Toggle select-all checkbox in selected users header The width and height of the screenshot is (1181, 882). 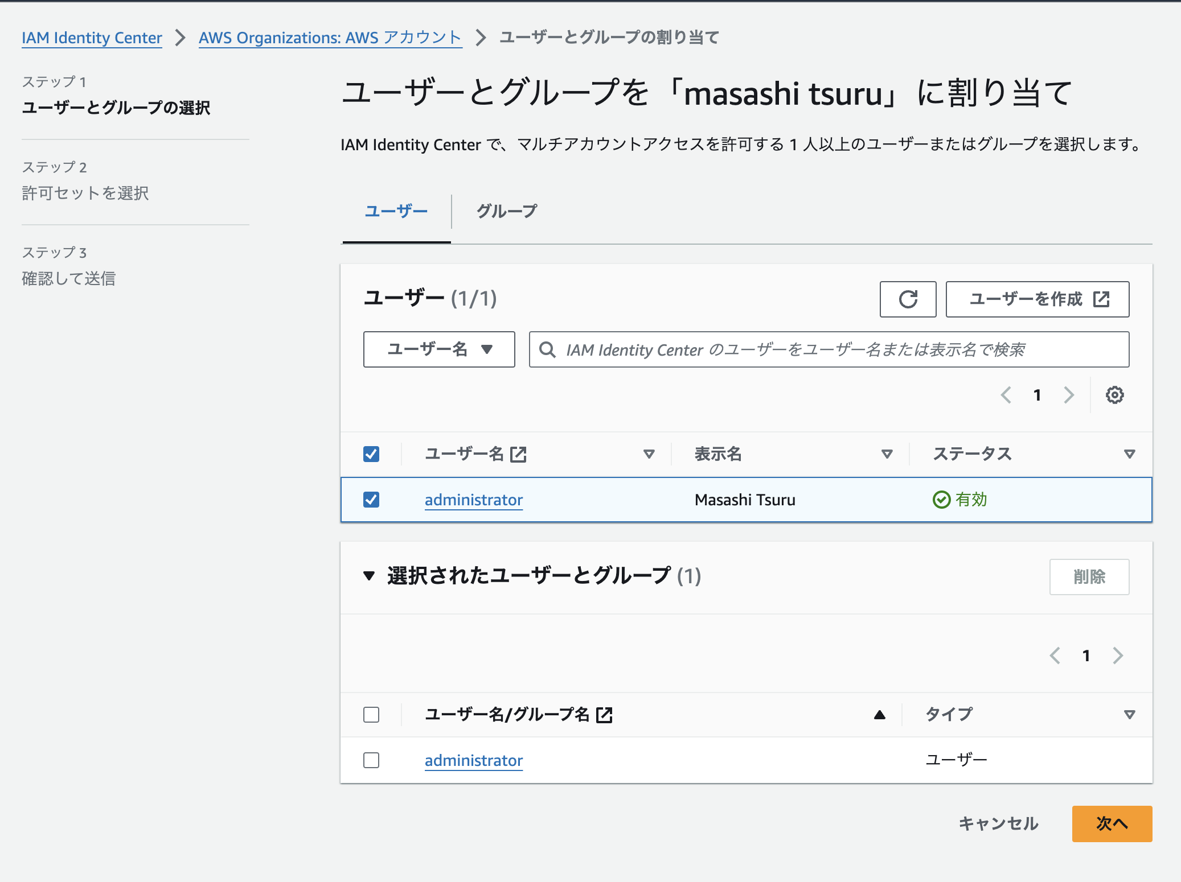tap(371, 715)
